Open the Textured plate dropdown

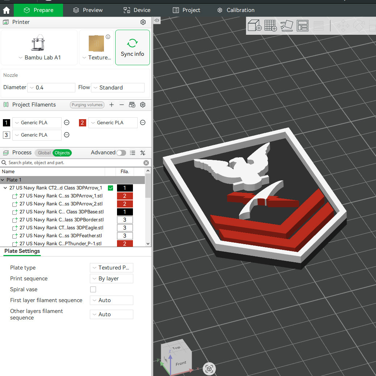click(x=97, y=58)
